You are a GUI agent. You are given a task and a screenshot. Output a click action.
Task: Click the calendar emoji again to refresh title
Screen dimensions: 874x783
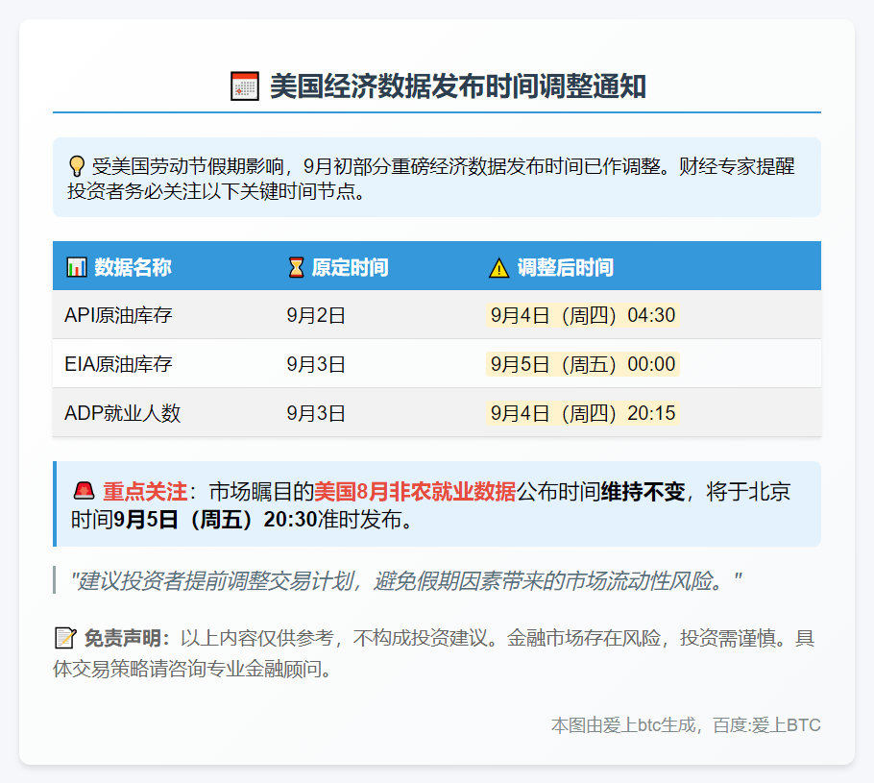(x=242, y=81)
